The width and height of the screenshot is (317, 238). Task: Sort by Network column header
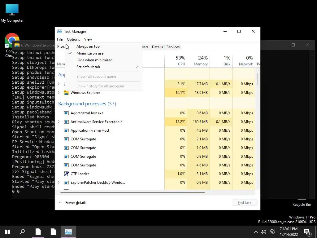pyautogui.click(x=244, y=61)
